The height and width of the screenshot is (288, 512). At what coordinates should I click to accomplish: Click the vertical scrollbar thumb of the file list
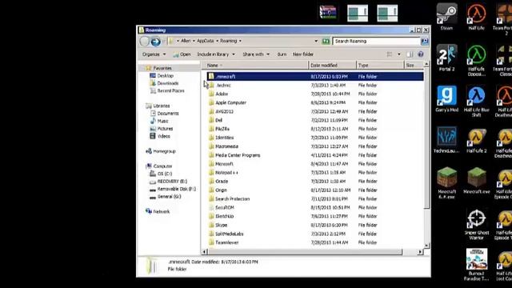(x=426, y=138)
